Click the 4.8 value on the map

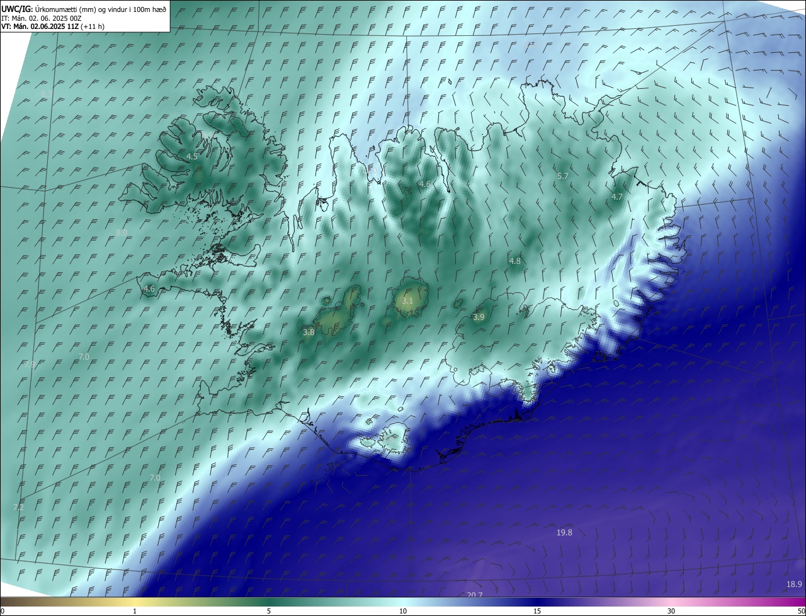[x=514, y=261]
